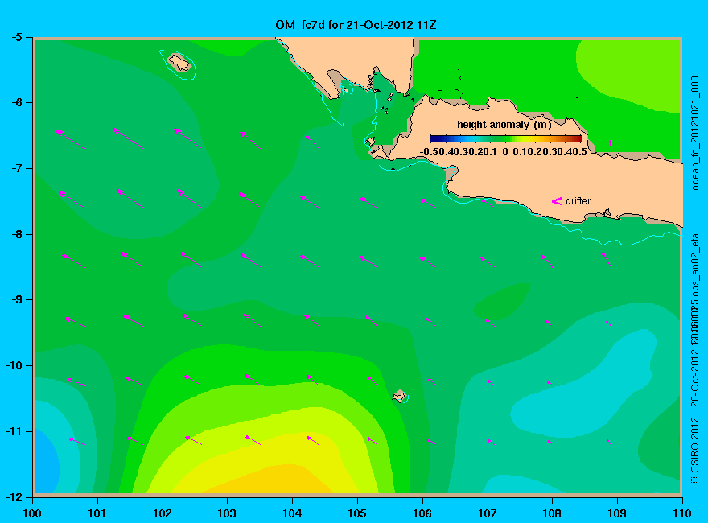
Task: Click the y-axis label '-12'
Action: pos(14,497)
